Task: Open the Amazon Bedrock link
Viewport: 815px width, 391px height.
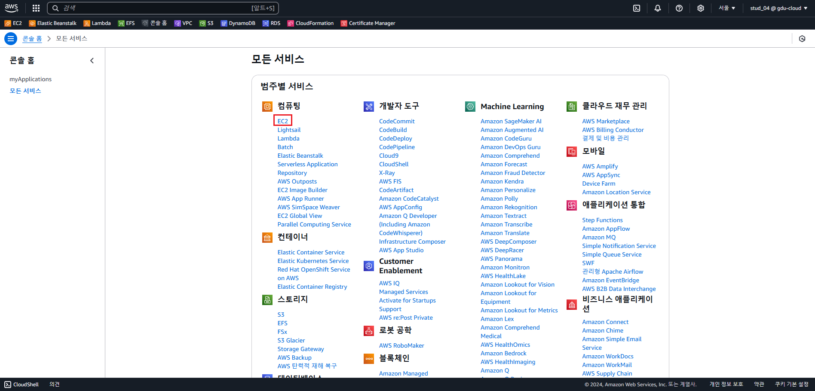Action: tap(503, 353)
